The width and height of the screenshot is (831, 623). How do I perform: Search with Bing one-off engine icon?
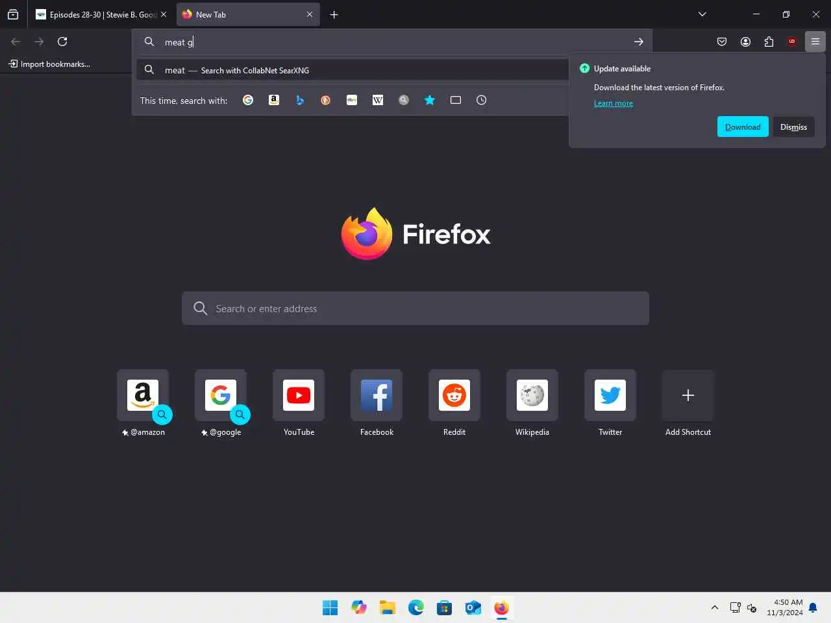coord(300,100)
